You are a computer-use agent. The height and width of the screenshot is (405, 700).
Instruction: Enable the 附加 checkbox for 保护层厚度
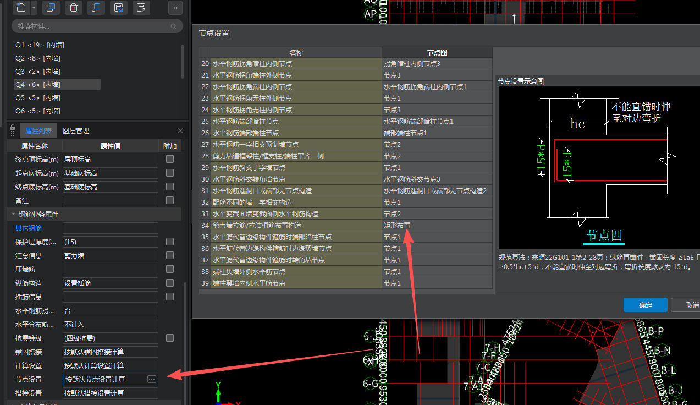170,242
